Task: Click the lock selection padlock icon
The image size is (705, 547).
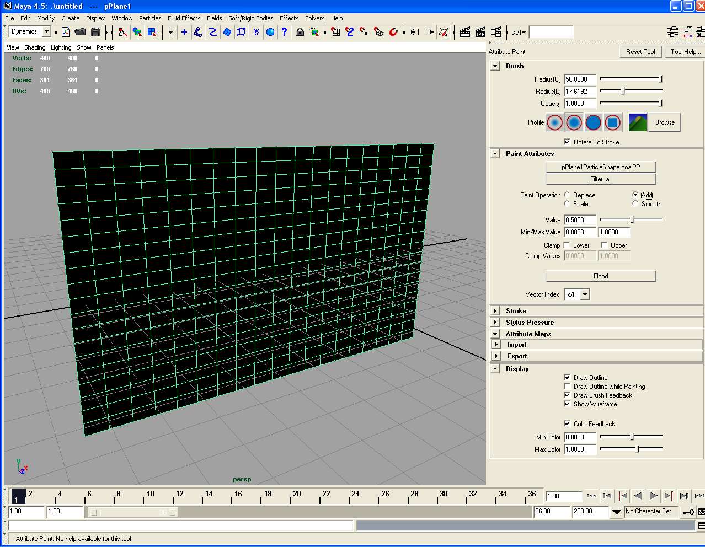Action: click(x=300, y=32)
